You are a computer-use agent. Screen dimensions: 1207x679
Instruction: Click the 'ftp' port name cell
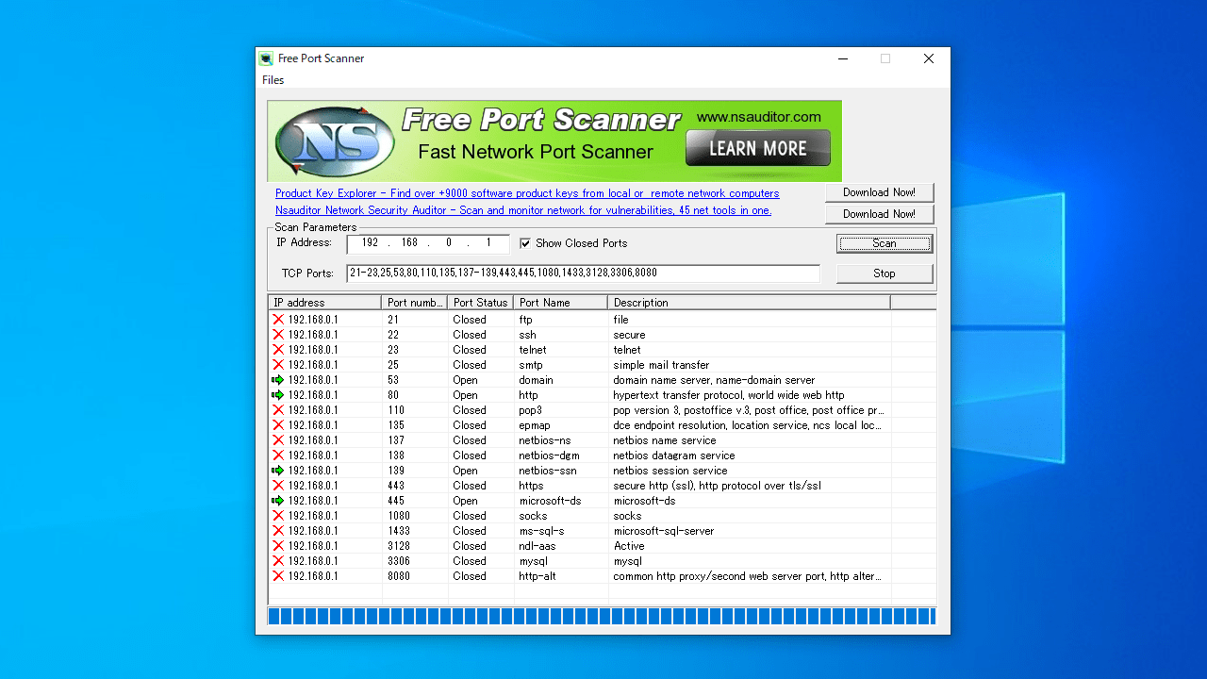[526, 320]
